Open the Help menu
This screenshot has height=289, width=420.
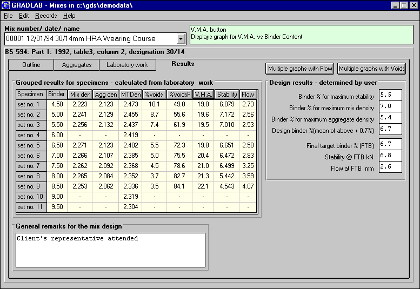click(x=69, y=16)
